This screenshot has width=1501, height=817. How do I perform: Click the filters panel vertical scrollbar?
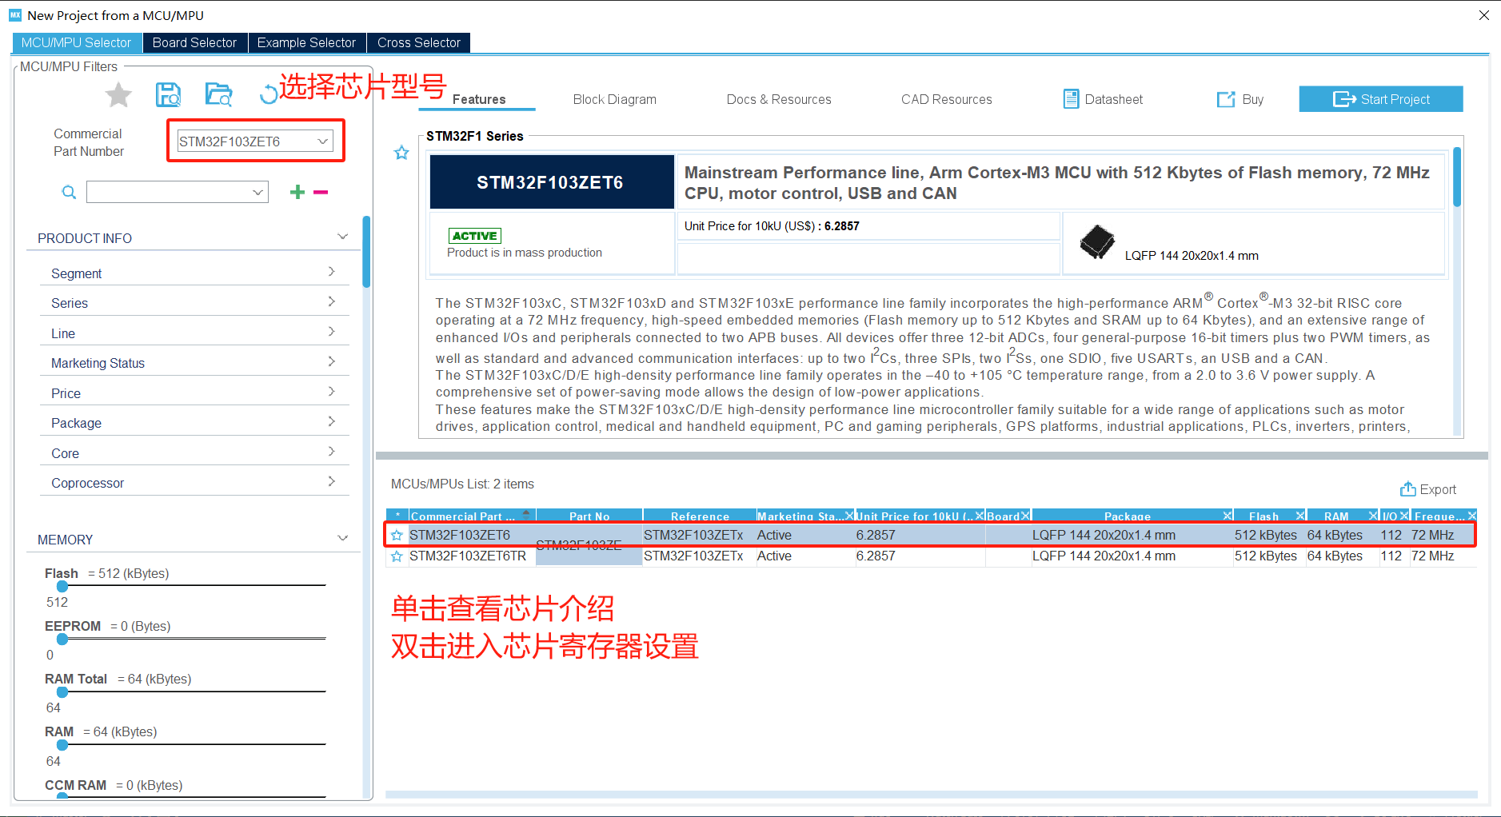366,252
